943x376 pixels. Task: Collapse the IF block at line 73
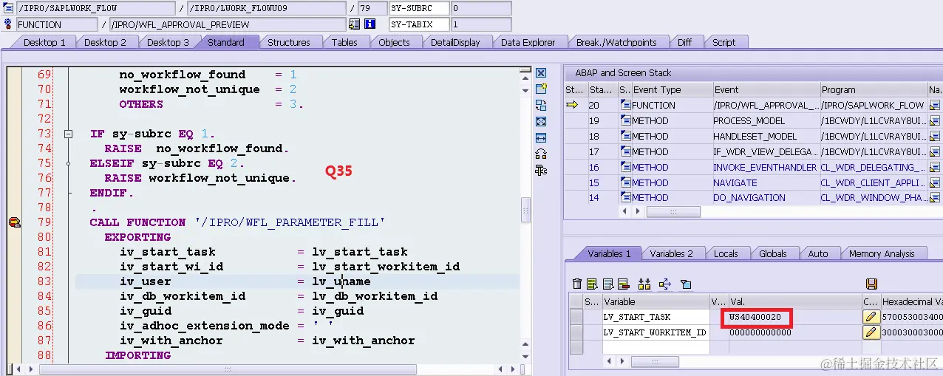coord(68,134)
